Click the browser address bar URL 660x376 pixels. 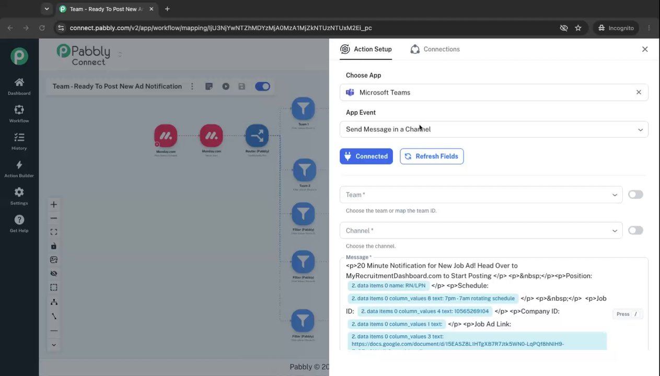[x=221, y=28]
